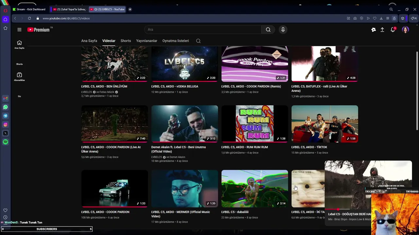Open Abonelikler in YouTube mini sidebar
Image resolution: width=419 pixels, height=235 pixels.
click(19, 77)
